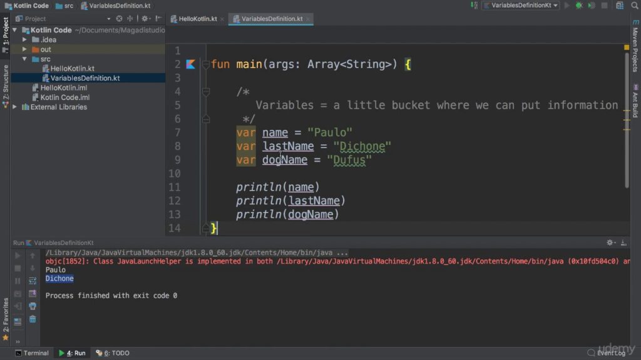Expand the out folder
Image resolution: width=641 pixels, height=360 pixels.
tap(24, 49)
